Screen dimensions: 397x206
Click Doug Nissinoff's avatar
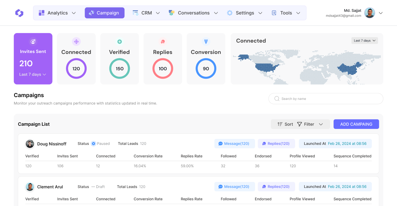(30, 144)
